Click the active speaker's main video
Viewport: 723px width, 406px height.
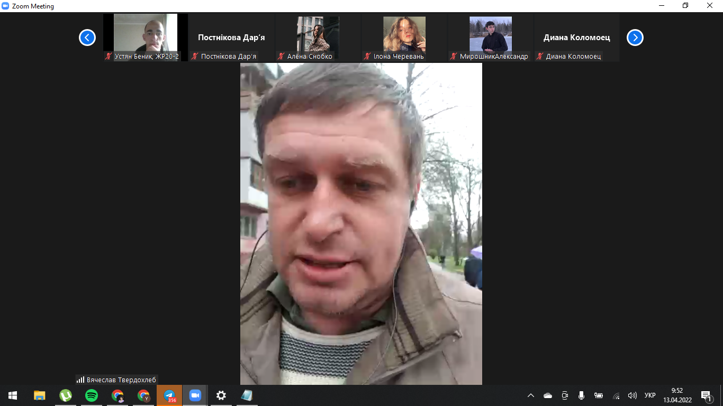pyautogui.click(x=361, y=224)
